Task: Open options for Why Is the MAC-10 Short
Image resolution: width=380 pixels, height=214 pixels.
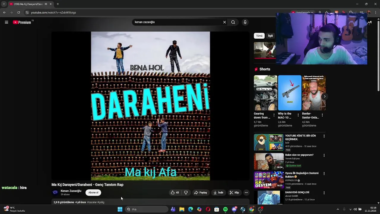Action: coord(298,115)
